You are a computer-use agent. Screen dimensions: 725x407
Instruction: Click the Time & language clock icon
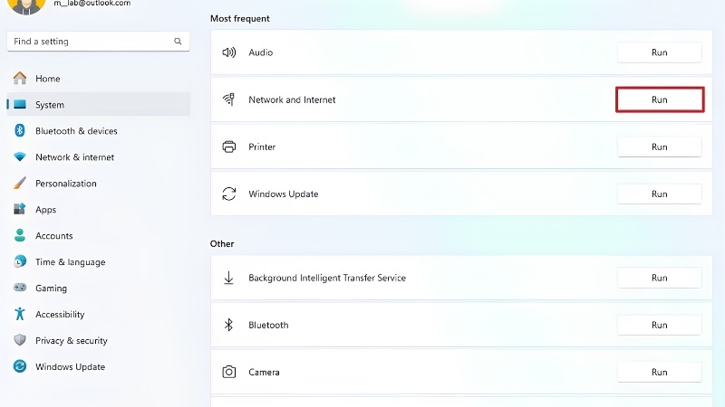click(19, 261)
